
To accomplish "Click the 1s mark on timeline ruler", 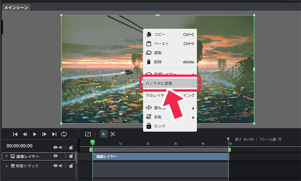I will click(x=120, y=143).
